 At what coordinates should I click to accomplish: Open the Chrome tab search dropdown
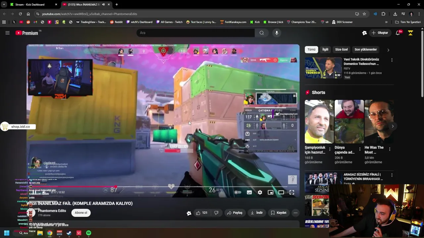tap(4, 5)
